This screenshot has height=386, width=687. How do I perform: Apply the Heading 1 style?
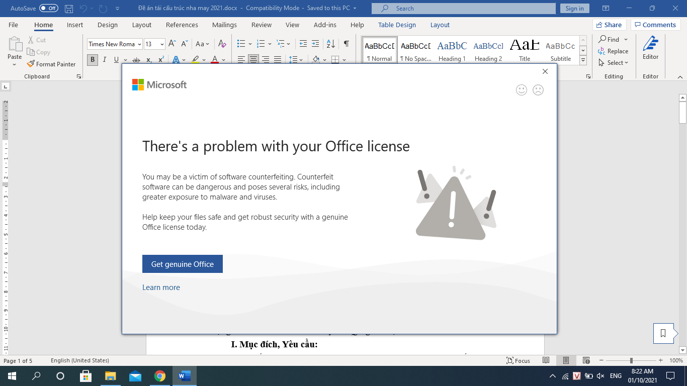[452, 50]
